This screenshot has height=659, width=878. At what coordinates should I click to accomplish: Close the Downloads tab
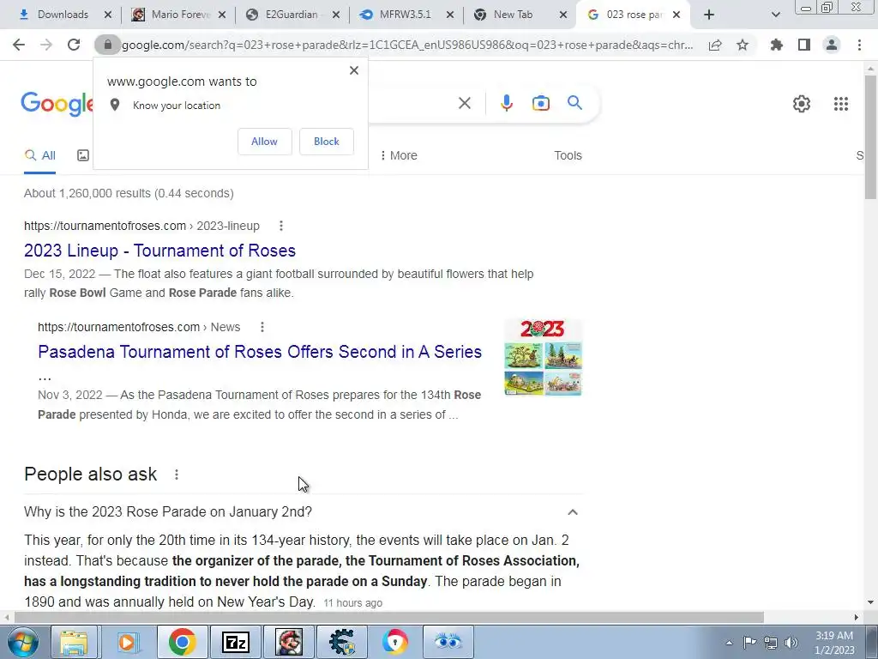pyautogui.click(x=108, y=15)
